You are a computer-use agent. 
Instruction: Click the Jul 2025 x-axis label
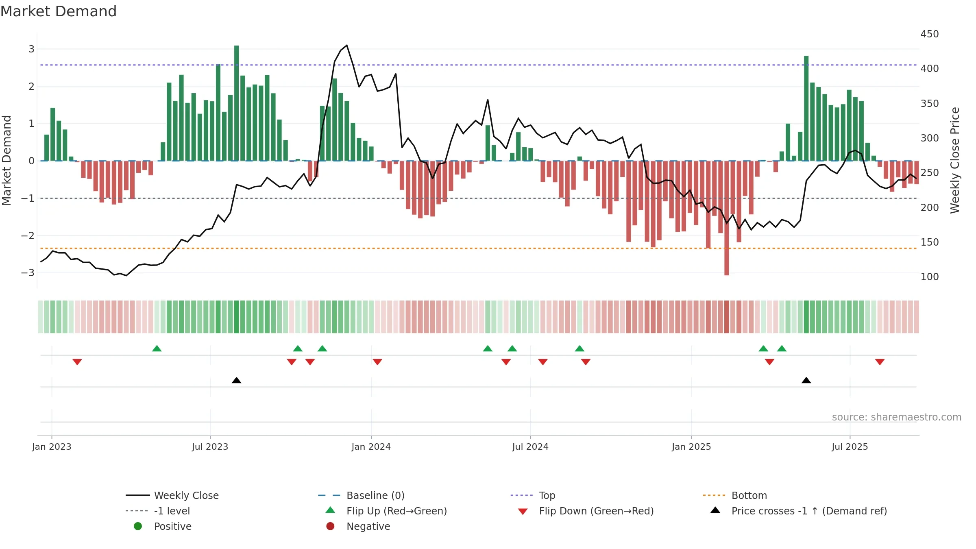click(850, 447)
